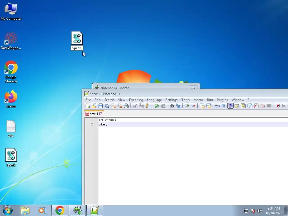Toggle word wrap in the toolbar

(217, 106)
